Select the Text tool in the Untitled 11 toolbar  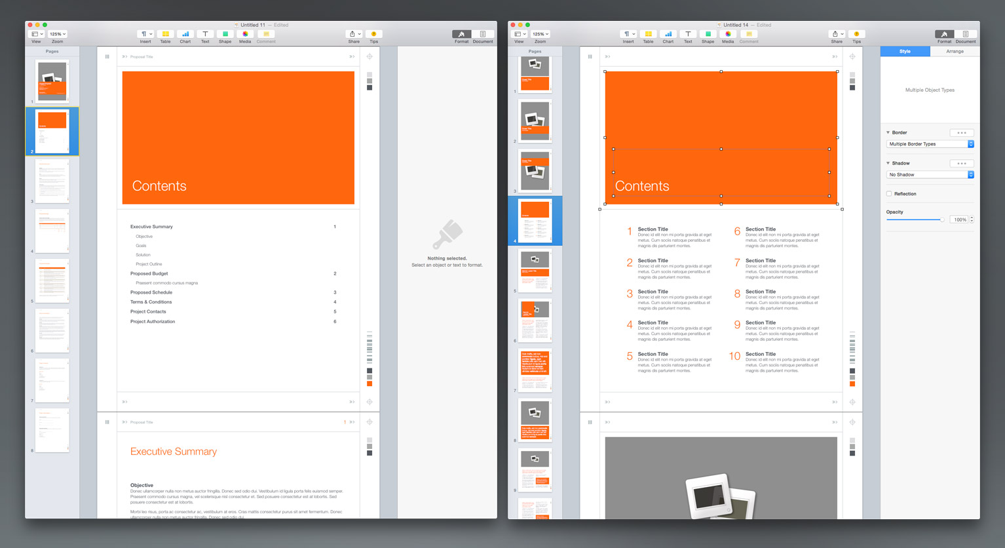[205, 34]
